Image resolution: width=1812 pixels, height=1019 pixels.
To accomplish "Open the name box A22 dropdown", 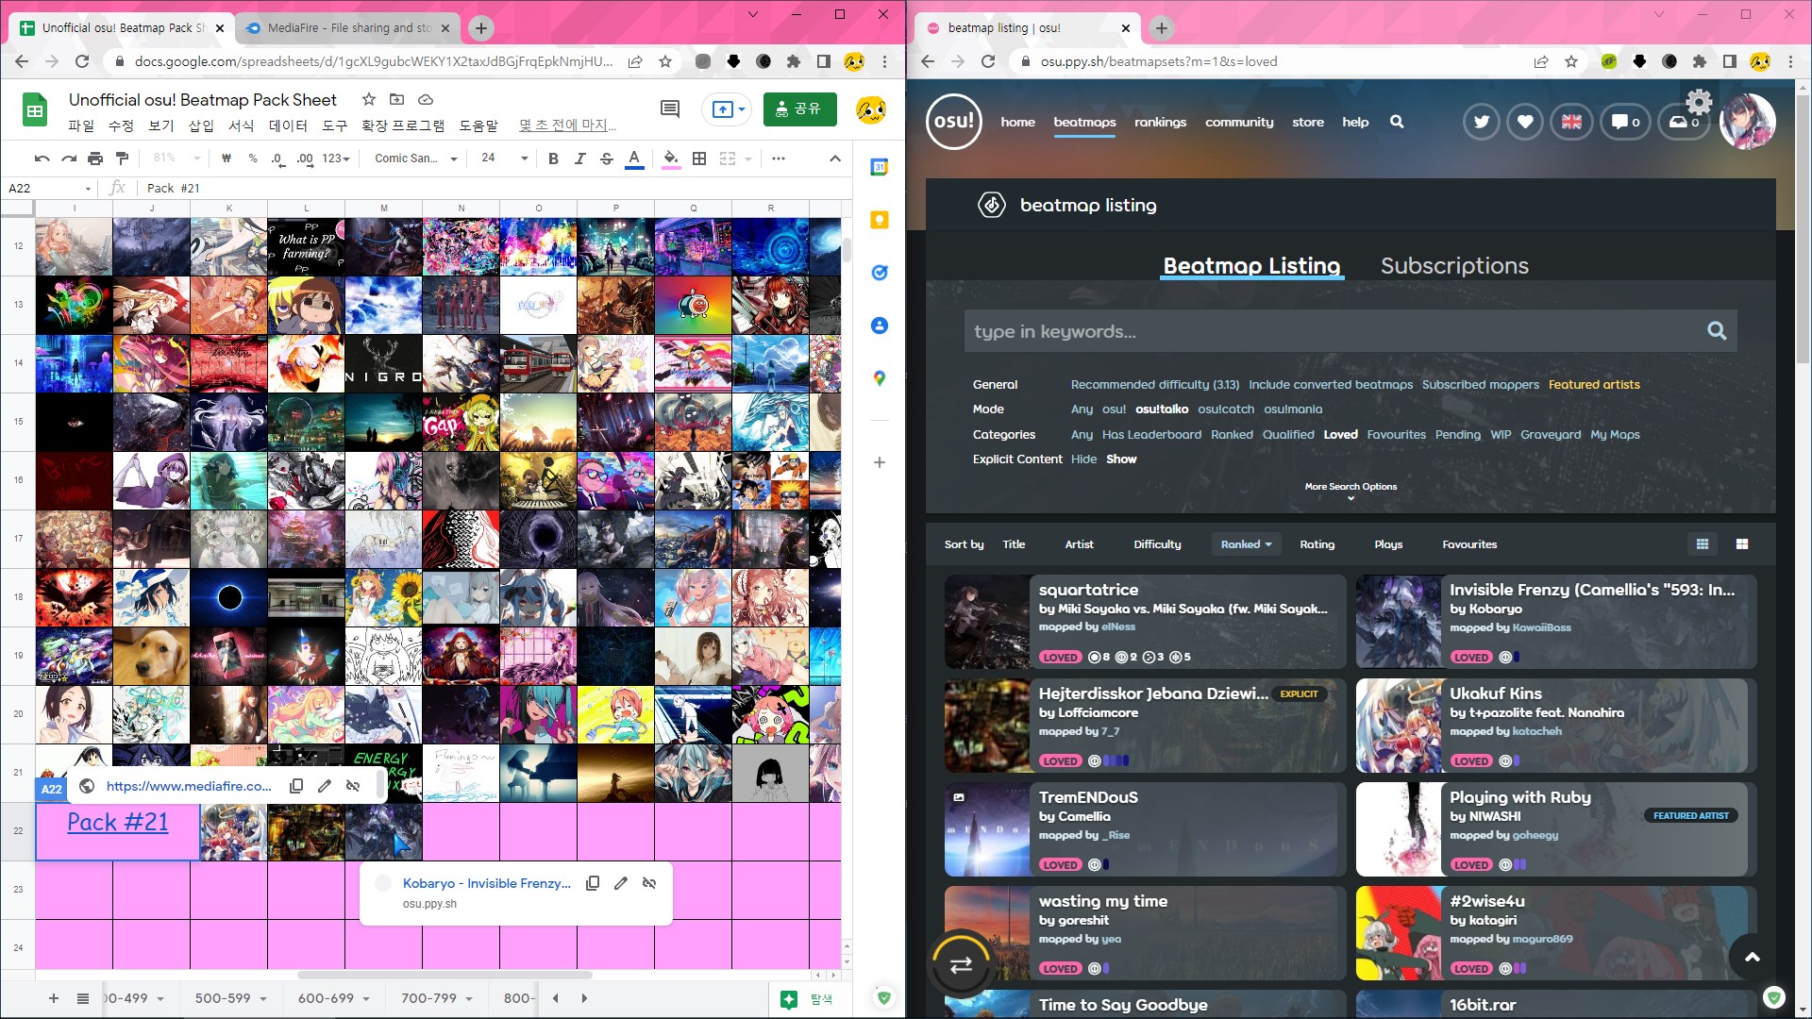I will pos(88,188).
